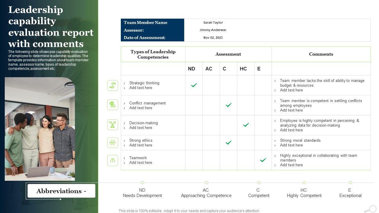Viewport: 379px width, 213px height.
Task: Select 'Add text here' under Conflict management
Action: pyautogui.click(x=141, y=108)
